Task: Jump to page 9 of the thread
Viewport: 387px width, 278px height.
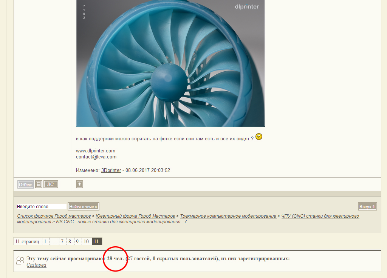Action: (x=77, y=241)
